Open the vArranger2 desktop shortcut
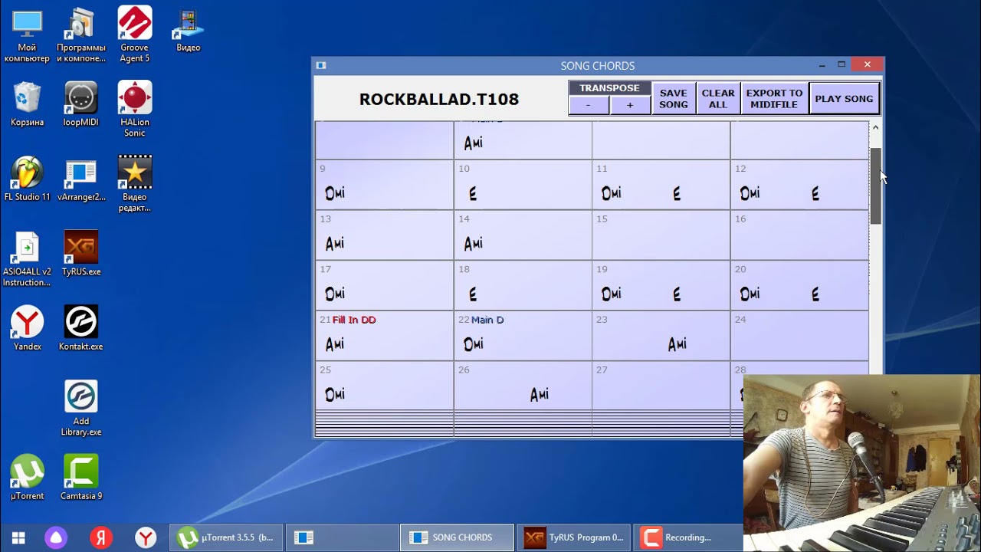The width and height of the screenshot is (981, 552). tap(81, 179)
